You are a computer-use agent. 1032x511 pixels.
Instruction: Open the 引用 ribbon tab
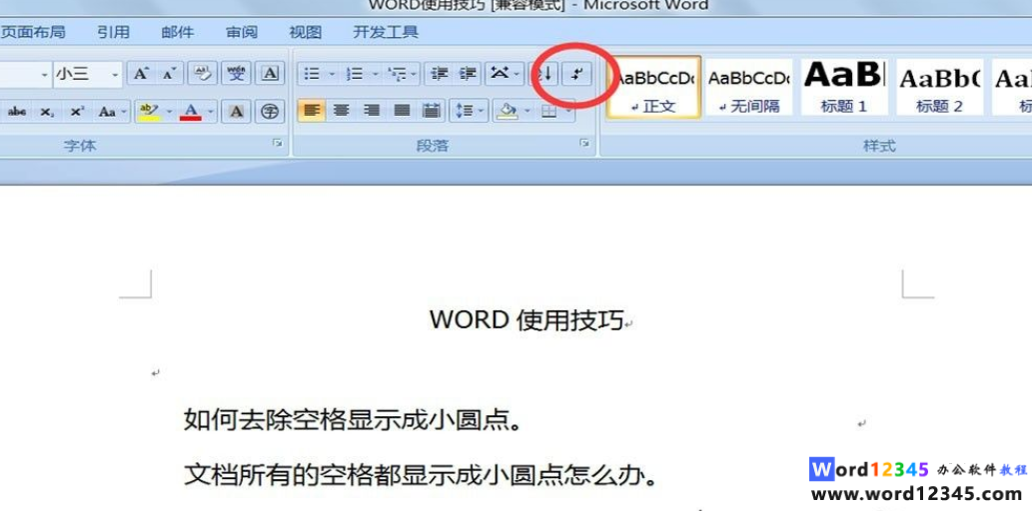pos(113,32)
